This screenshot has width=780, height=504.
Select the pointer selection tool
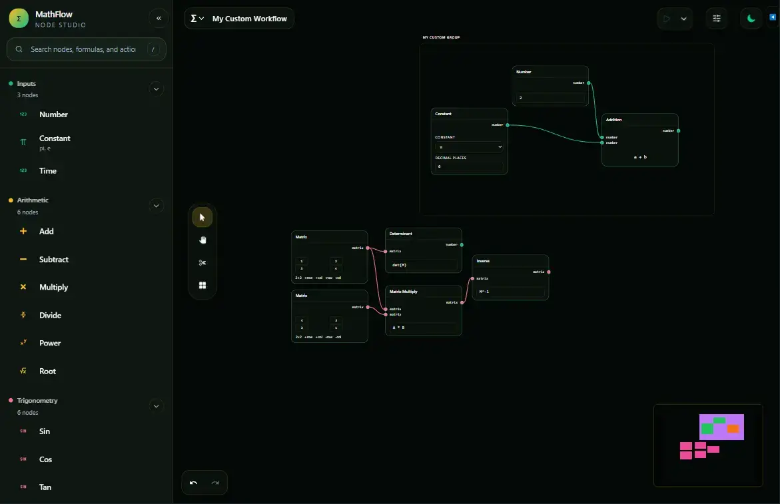click(202, 217)
